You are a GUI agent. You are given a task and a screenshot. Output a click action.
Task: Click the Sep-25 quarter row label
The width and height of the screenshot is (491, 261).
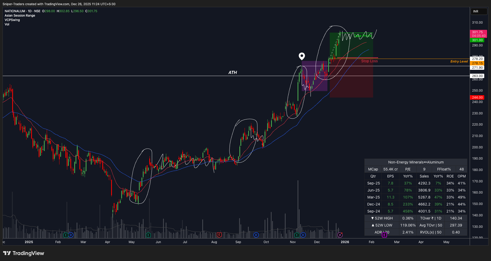[x=373, y=183]
